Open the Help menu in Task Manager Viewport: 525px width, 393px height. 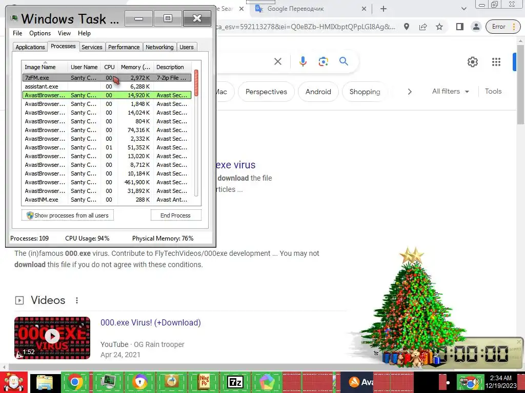[x=84, y=33]
